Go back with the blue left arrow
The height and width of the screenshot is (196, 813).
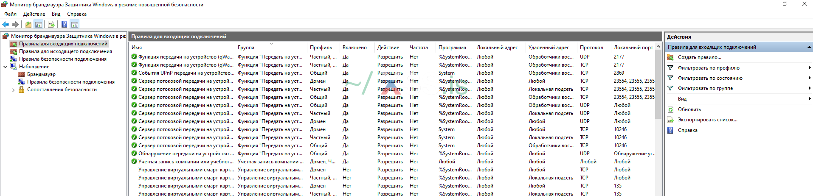click(6, 24)
